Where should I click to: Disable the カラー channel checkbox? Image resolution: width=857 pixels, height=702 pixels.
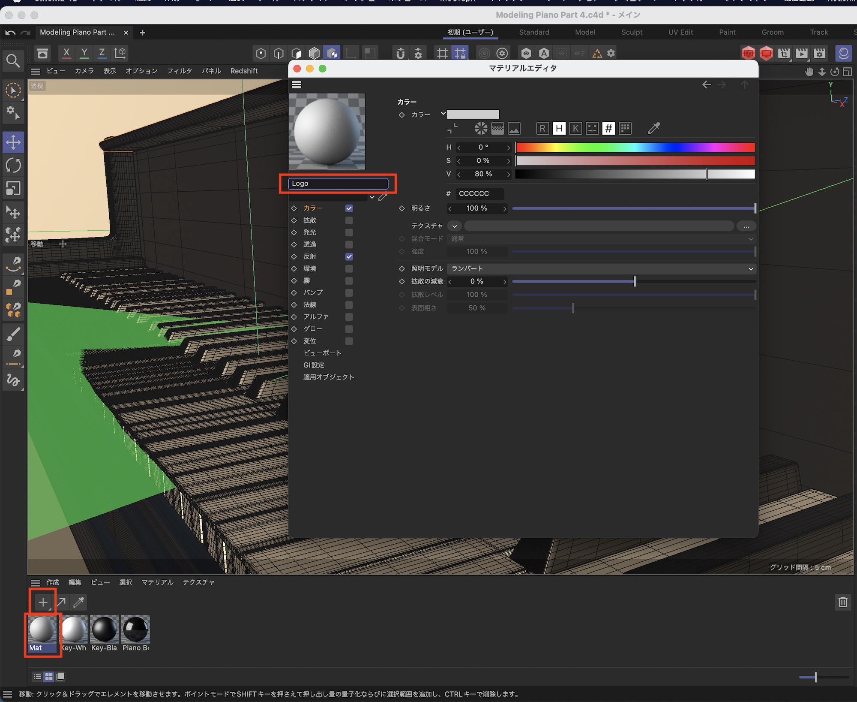(x=349, y=208)
